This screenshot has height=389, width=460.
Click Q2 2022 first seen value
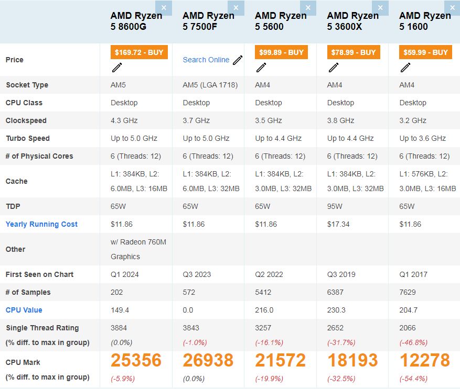(x=269, y=274)
